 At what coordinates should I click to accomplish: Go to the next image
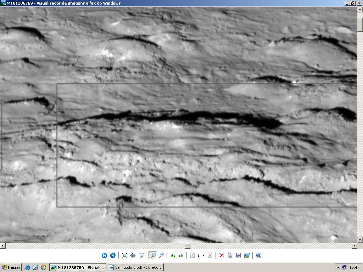(x=113, y=255)
